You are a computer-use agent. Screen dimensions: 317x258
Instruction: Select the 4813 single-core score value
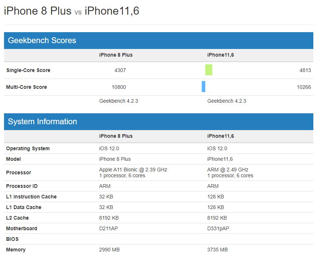[x=305, y=70]
